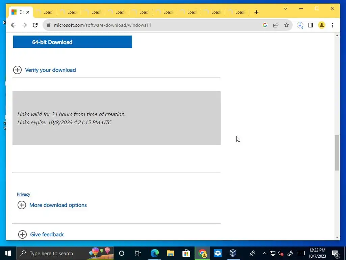
Task: Select the active Microsoft tab
Action: (x=21, y=13)
